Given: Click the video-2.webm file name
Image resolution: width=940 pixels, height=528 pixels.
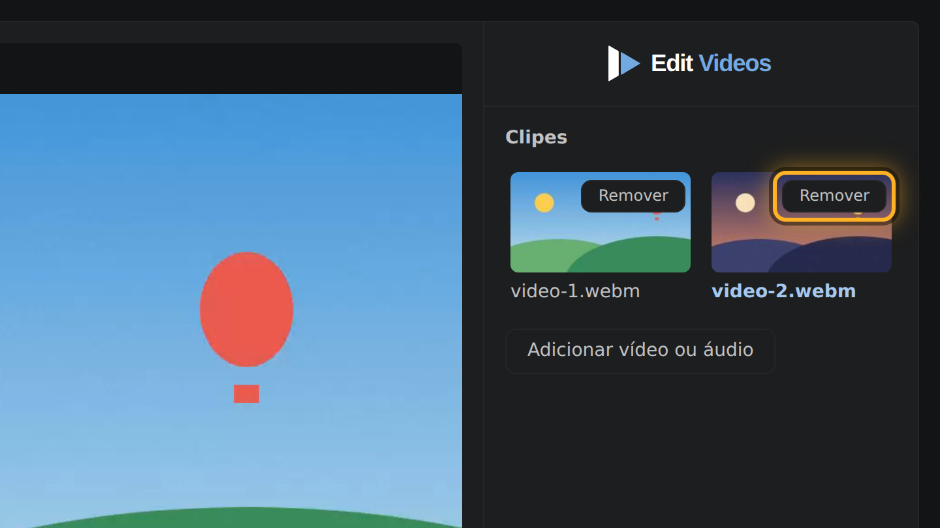Looking at the screenshot, I should pos(783,291).
